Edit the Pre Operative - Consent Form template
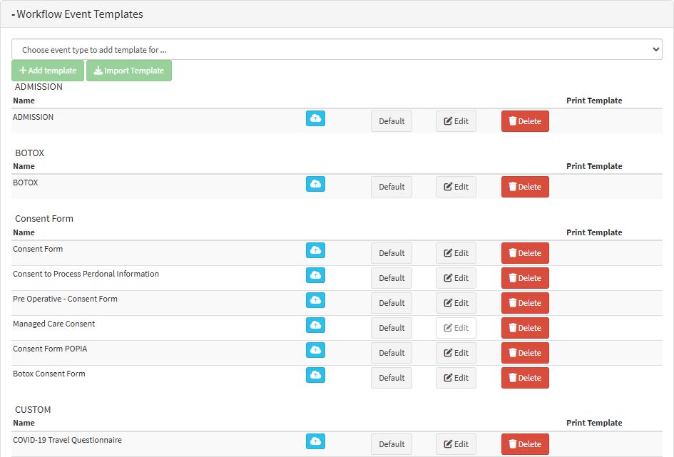 [x=456, y=303]
